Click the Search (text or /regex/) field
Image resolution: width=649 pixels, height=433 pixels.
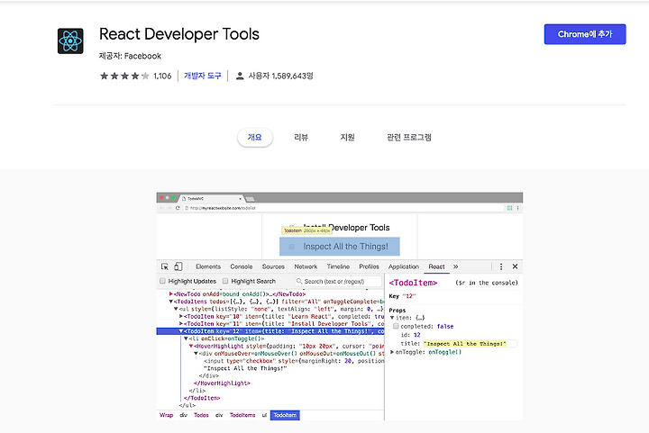click(x=338, y=282)
